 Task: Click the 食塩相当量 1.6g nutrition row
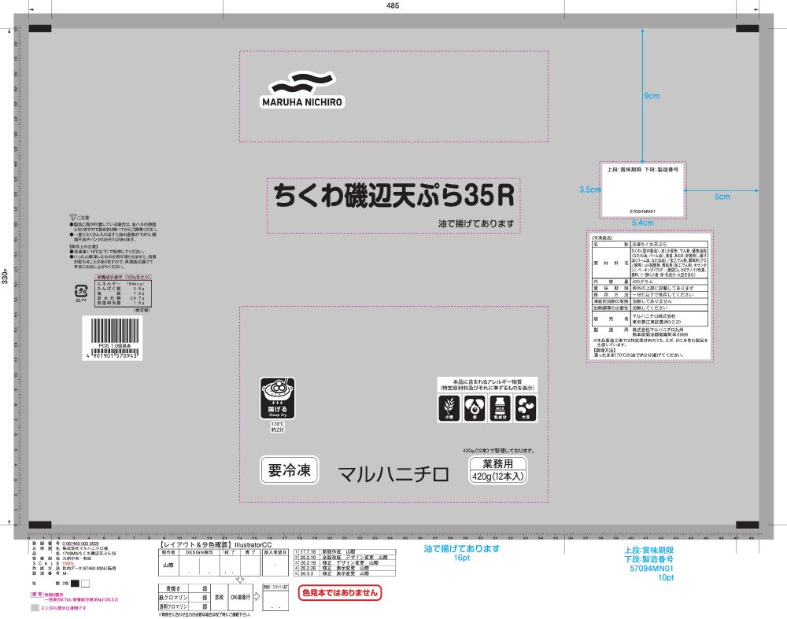(121, 303)
